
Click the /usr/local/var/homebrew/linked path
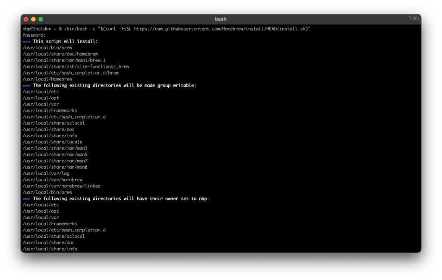[61, 186]
